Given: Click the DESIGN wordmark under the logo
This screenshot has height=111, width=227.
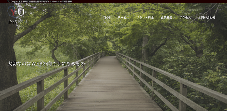Looking at the screenshot, I should point(18,22).
